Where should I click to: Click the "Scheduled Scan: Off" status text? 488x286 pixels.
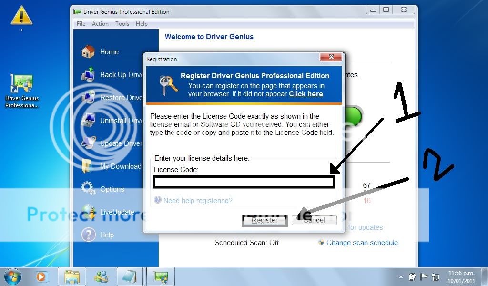[246, 243]
